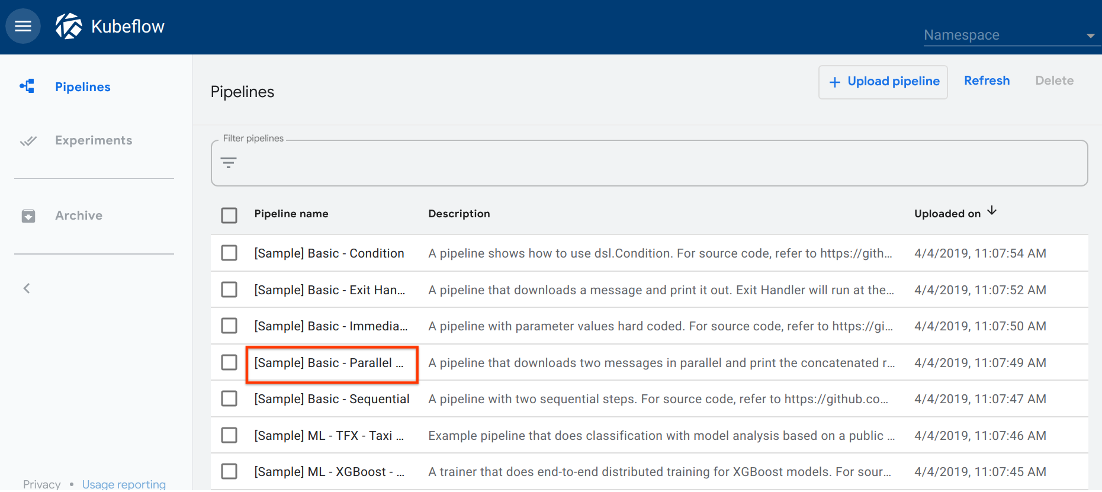This screenshot has width=1102, height=492.
Task: Click timestamp 4/4/2019, 11:07:54 AM
Action: pyautogui.click(x=980, y=253)
